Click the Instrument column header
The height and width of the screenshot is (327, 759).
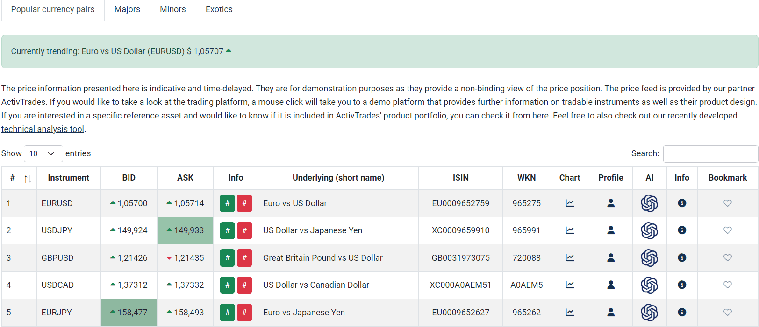[x=68, y=178]
